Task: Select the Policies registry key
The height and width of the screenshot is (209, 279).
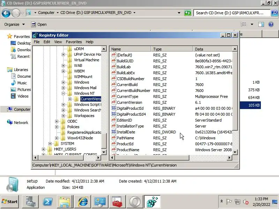Action: click(73, 127)
